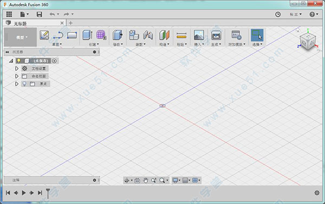325x204 pixels.
Task: Click the ViewCube home icon
Action: click(x=298, y=31)
